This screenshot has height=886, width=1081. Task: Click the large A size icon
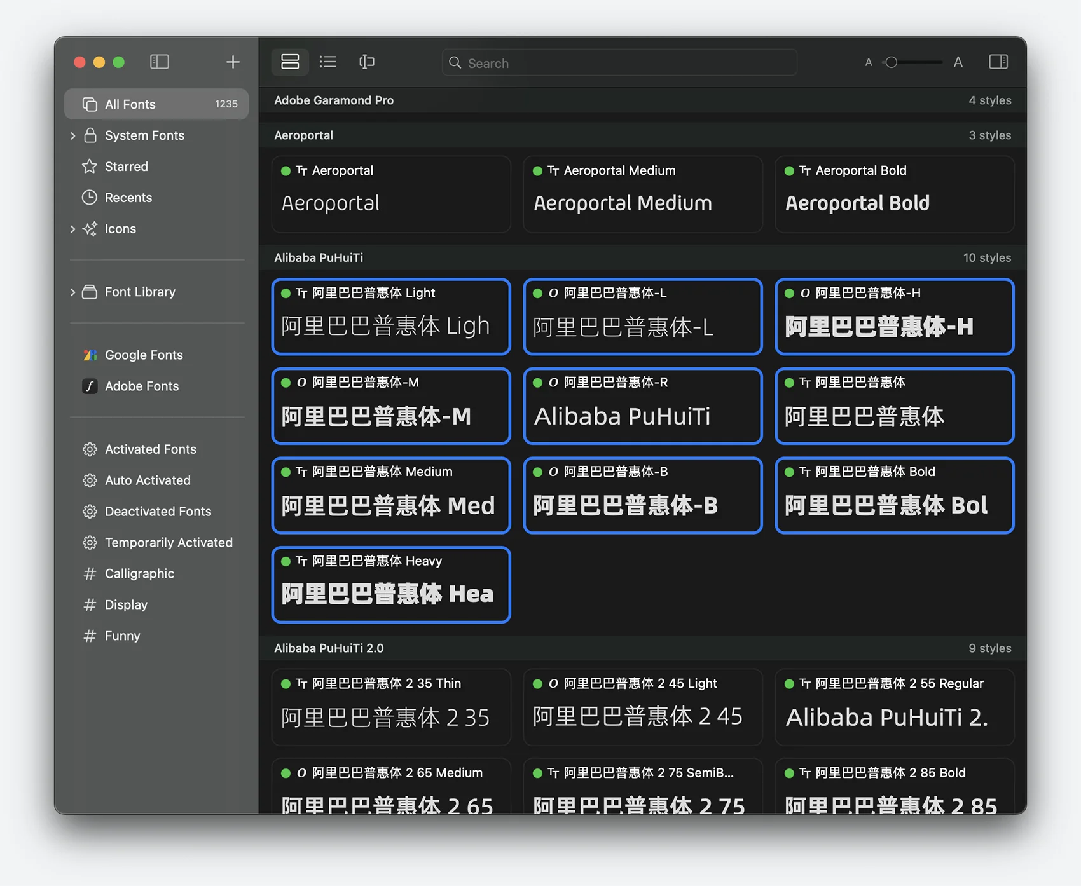[x=958, y=62]
